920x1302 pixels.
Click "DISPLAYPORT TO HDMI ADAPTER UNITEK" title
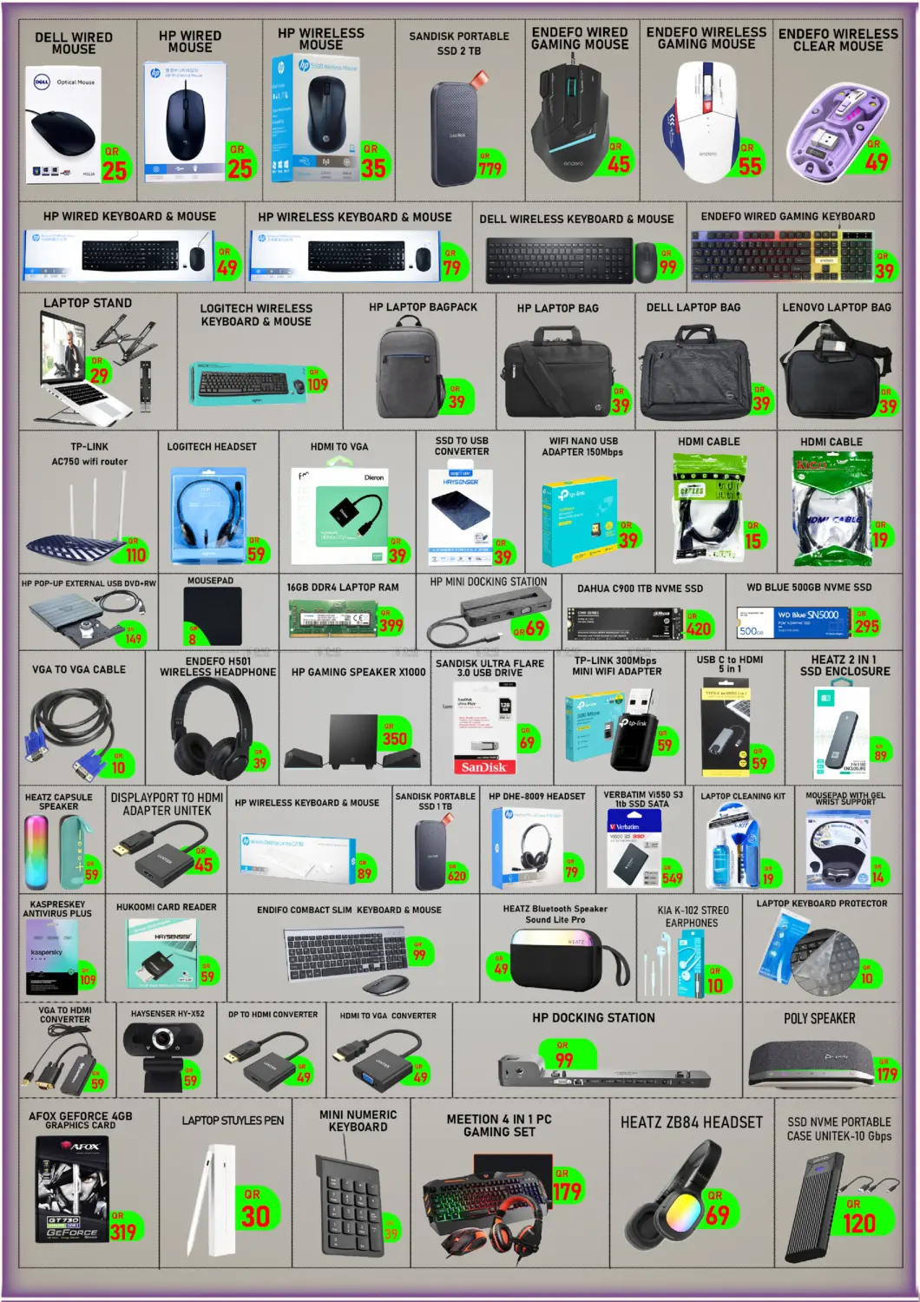pos(167,804)
